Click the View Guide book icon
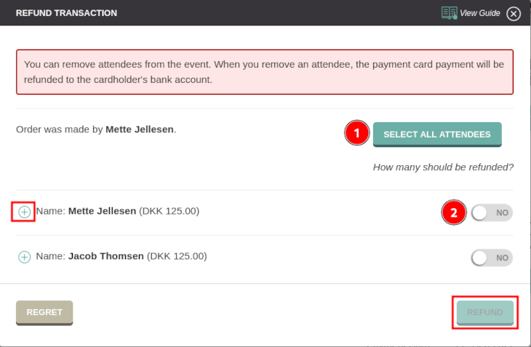This screenshot has width=531, height=347. (x=449, y=13)
